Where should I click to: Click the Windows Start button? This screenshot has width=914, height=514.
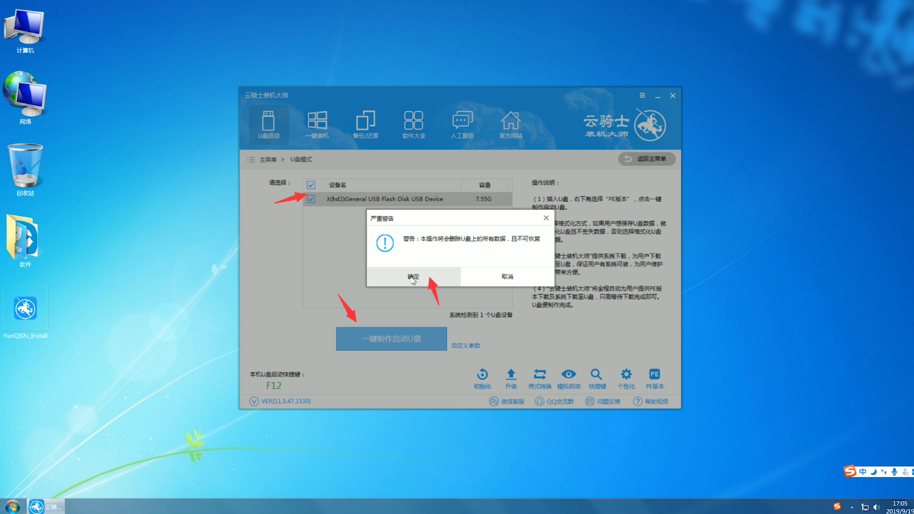(x=12, y=506)
